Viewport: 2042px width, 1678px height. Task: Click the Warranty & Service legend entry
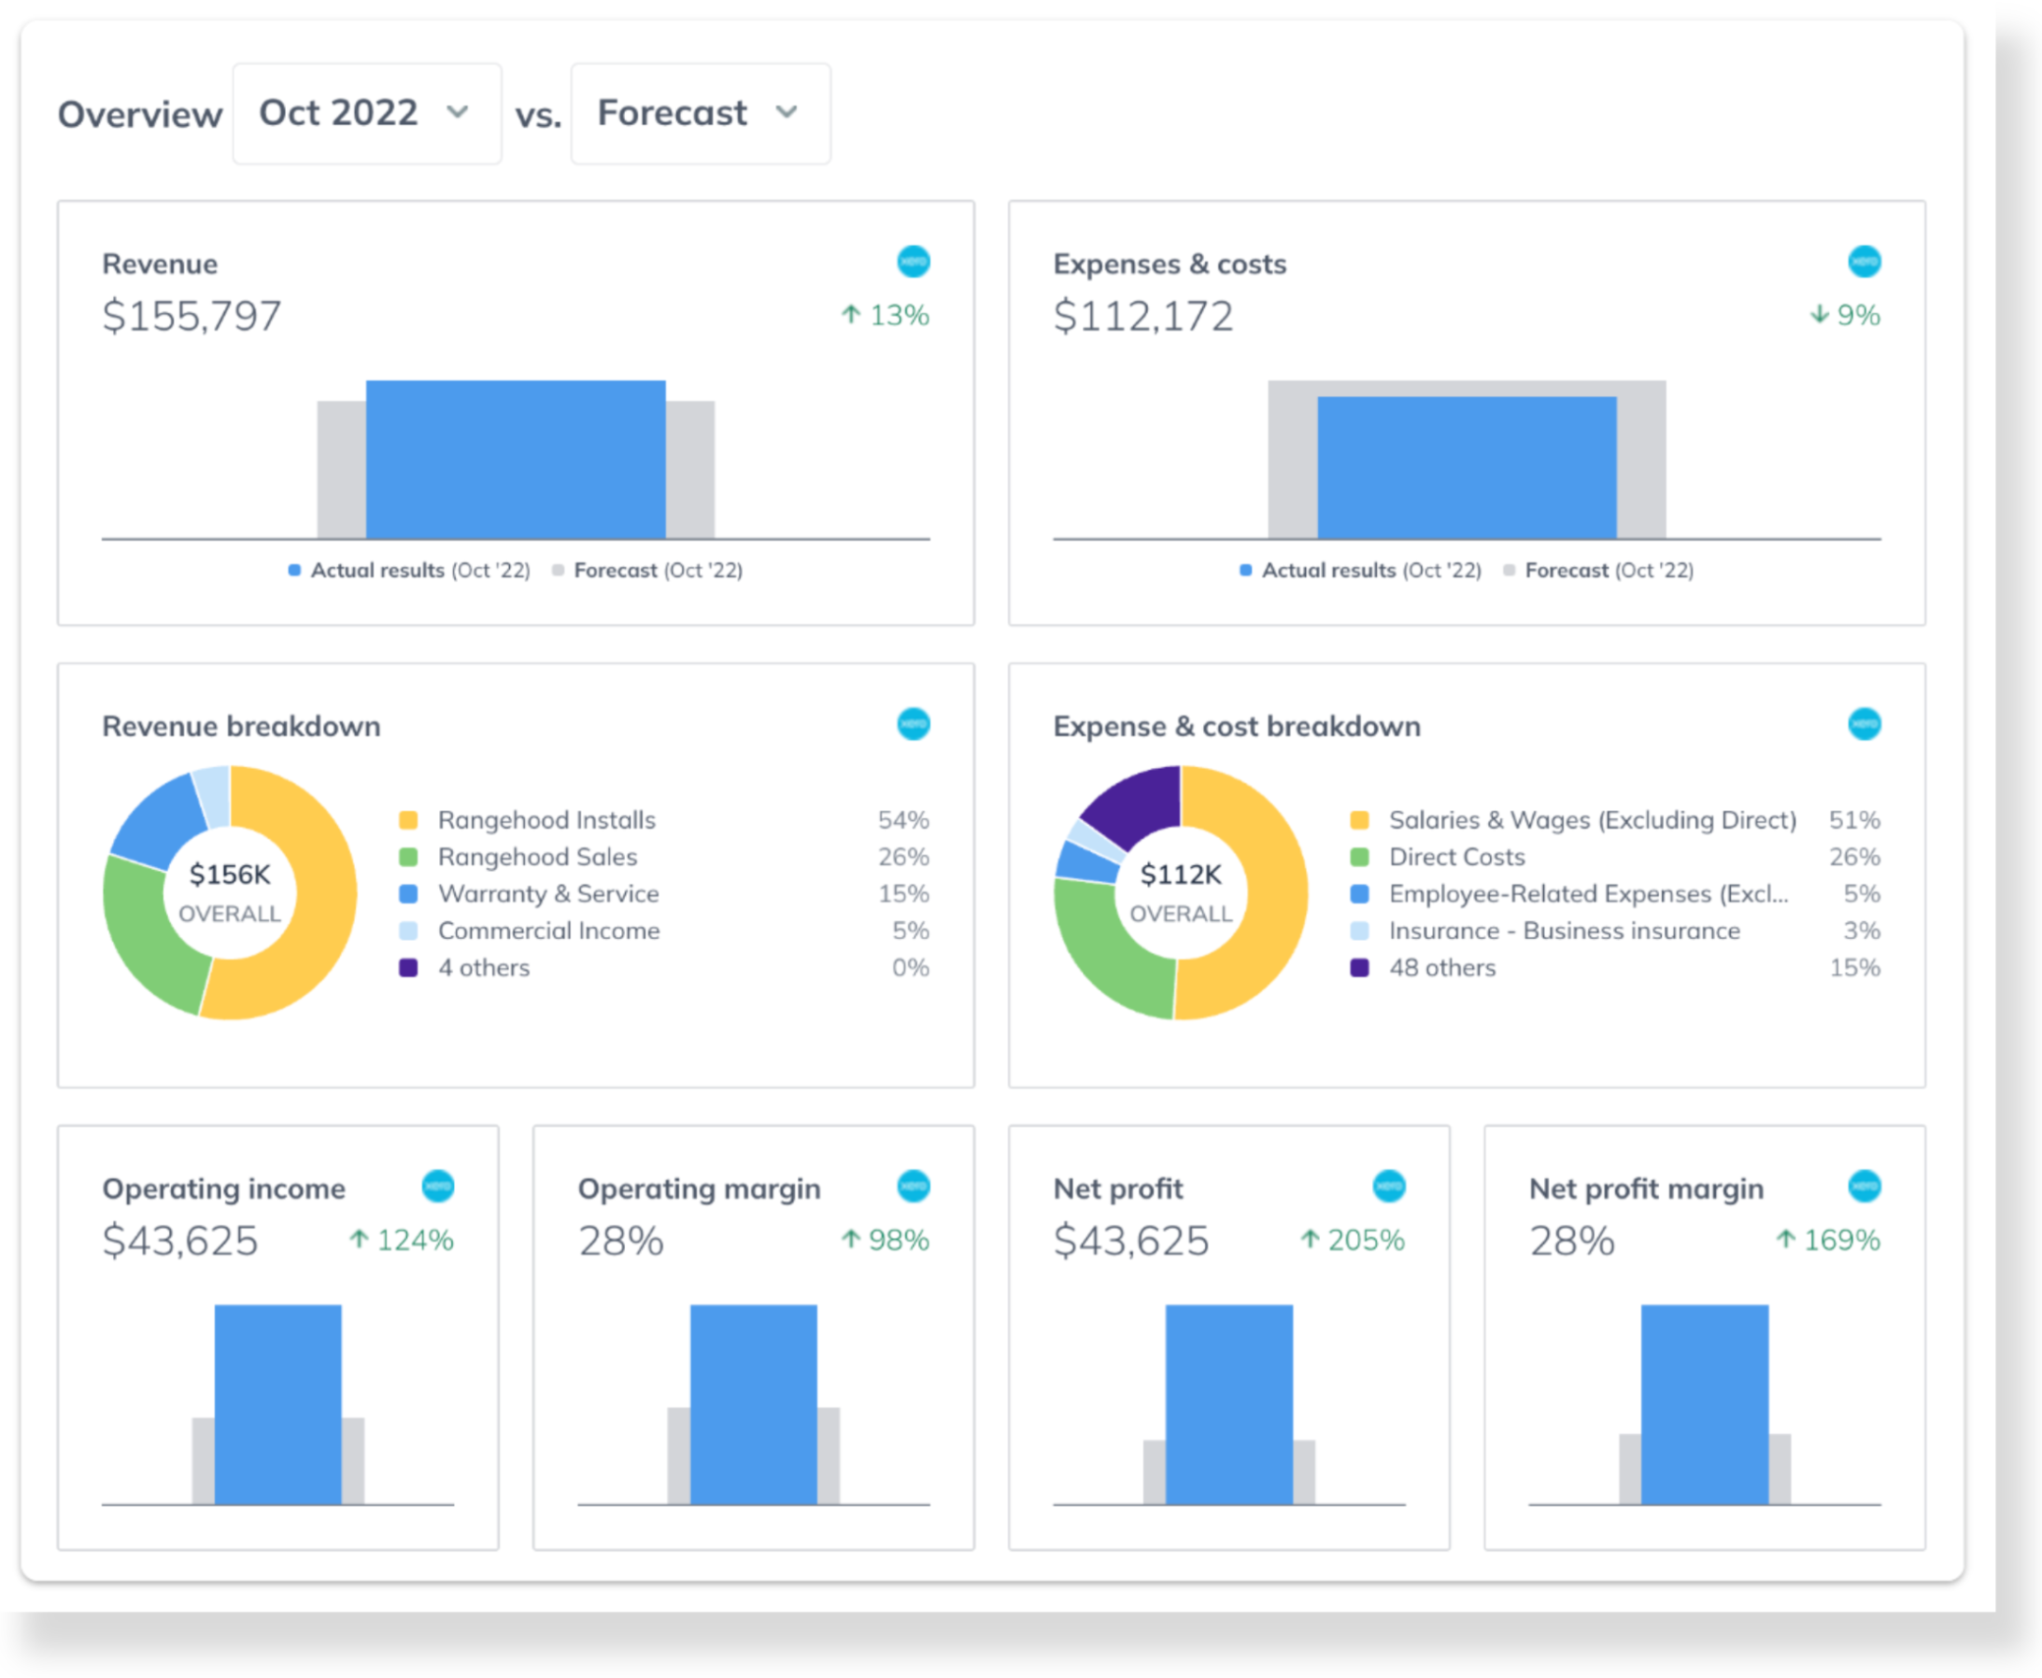tap(548, 894)
